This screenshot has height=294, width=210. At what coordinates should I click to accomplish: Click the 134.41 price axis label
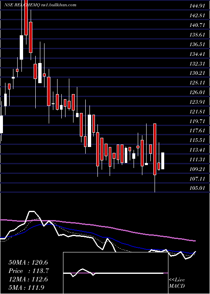pos(197,54)
